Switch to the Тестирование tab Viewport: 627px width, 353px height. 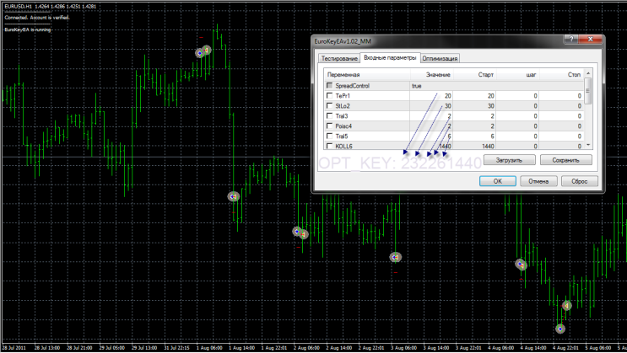pyautogui.click(x=339, y=58)
